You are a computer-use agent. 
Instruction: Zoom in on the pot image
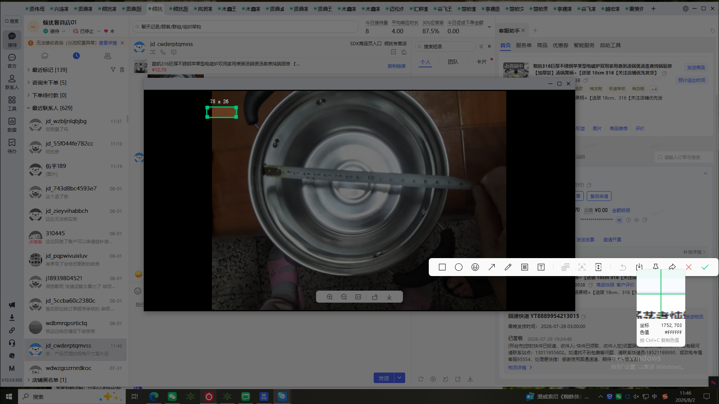point(330,297)
